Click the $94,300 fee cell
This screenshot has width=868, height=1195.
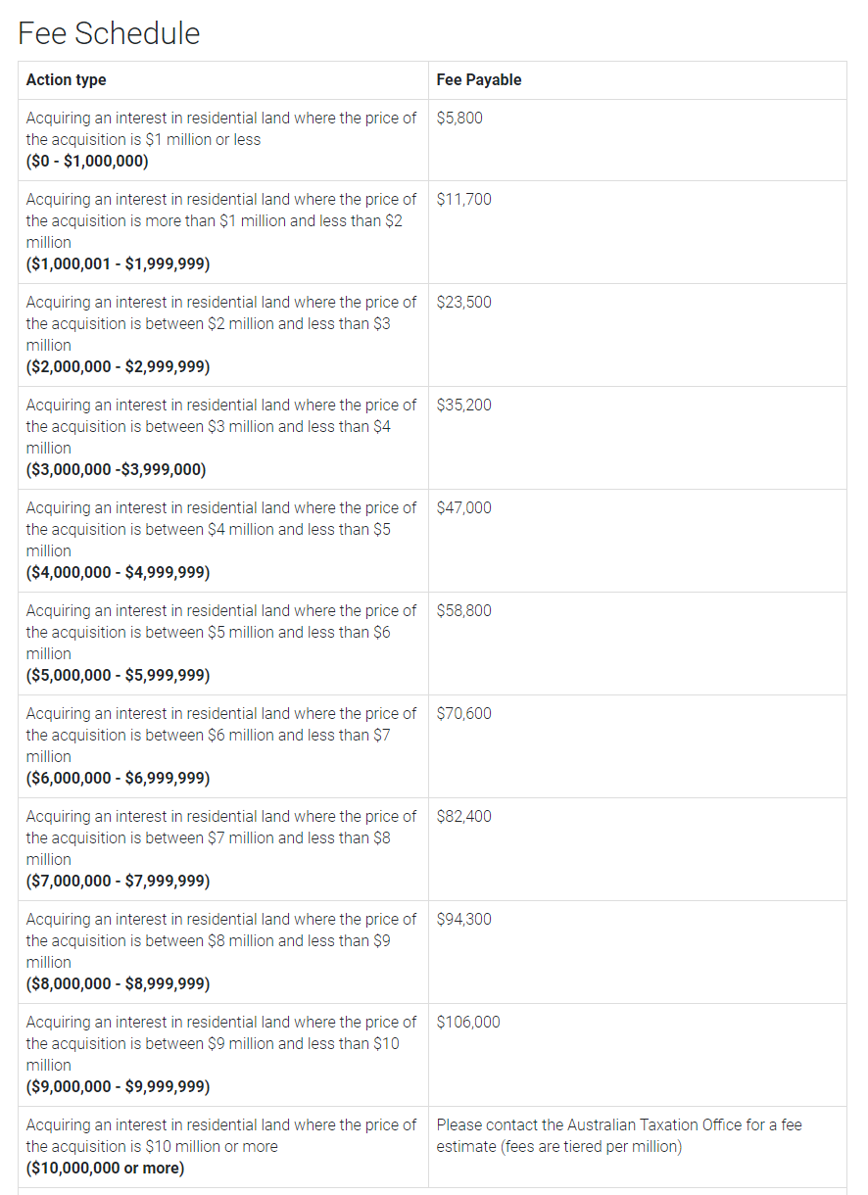coord(464,920)
